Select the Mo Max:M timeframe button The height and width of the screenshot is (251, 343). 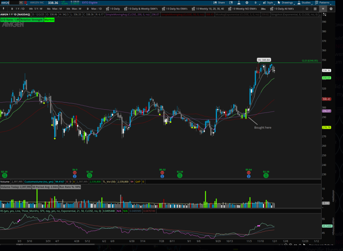pos(54,9)
